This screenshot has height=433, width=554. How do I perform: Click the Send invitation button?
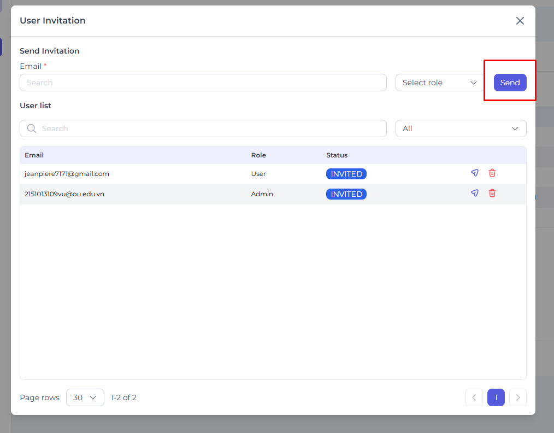[510, 83]
